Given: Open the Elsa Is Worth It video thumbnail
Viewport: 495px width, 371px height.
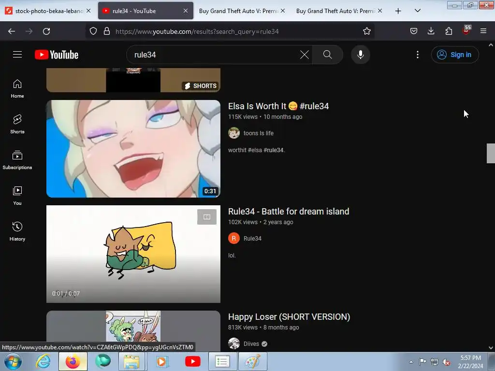Looking at the screenshot, I should click(133, 149).
